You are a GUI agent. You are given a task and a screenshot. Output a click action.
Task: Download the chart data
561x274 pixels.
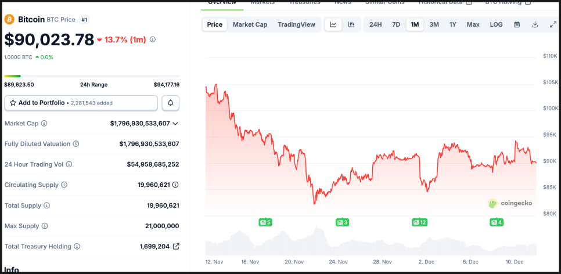535,24
